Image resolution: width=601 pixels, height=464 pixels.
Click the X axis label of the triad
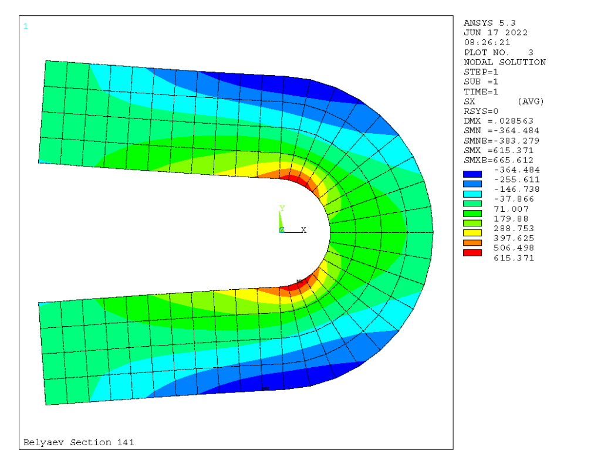(x=303, y=230)
